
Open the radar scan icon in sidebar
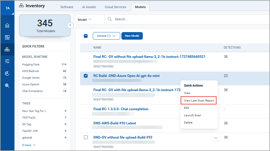tap(7, 73)
